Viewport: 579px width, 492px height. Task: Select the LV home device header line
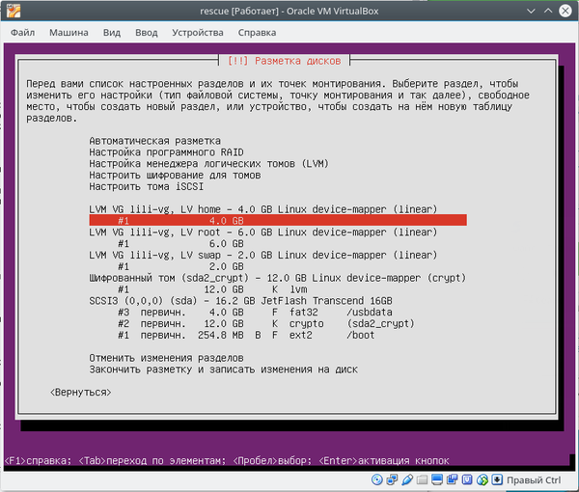tap(263, 209)
